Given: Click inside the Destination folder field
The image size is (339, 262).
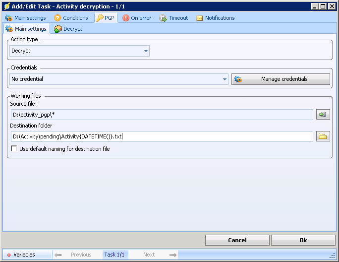Looking at the screenshot, I should click(x=161, y=136).
